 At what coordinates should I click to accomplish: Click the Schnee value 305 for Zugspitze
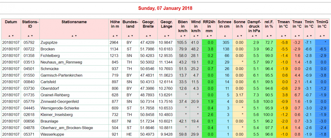225,43
